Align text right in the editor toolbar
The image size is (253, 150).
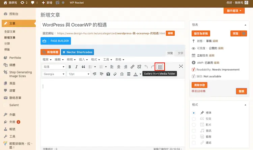click(x=125, y=67)
